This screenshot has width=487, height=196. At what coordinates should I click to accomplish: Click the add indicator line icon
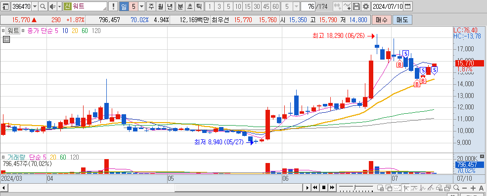point(348,6)
